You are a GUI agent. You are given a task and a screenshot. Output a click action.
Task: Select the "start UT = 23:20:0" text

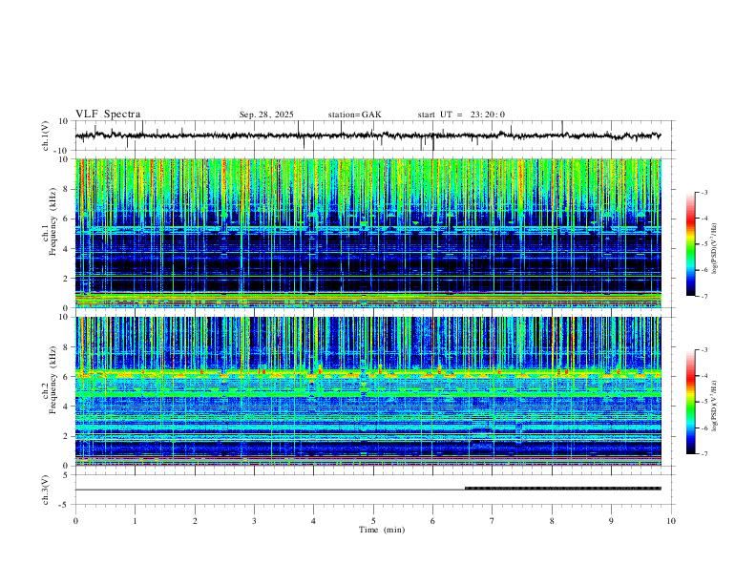tap(461, 115)
